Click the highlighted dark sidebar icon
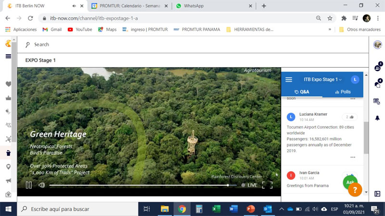The image size is (385, 216). (8, 153)
